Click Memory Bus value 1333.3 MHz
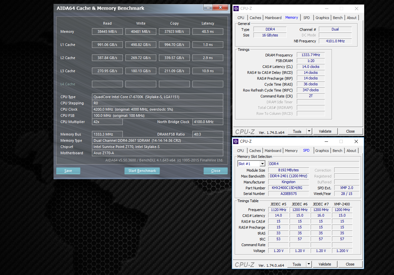The width and height of the screenshot is (394, 275). coord(107,134)
